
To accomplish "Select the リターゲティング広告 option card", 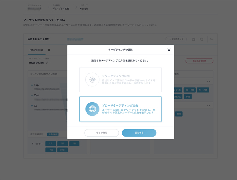I will [120, 79].
